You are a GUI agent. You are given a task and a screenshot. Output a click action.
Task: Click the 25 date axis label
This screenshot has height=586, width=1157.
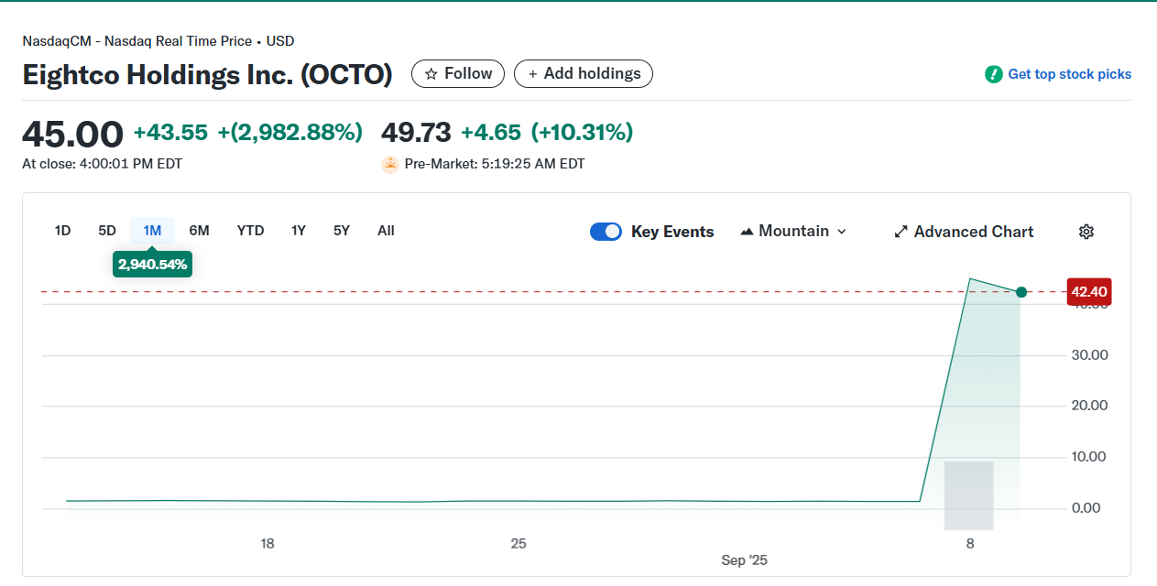518,544
